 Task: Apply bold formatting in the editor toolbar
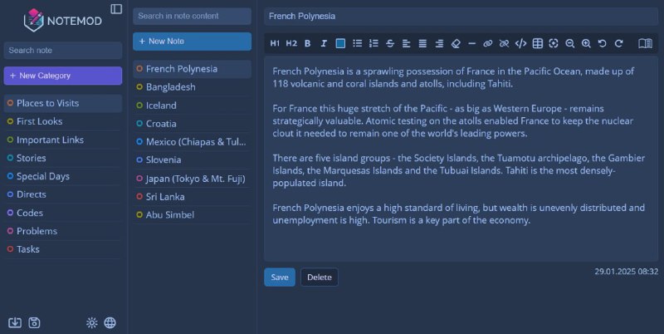tap(307, 43)
